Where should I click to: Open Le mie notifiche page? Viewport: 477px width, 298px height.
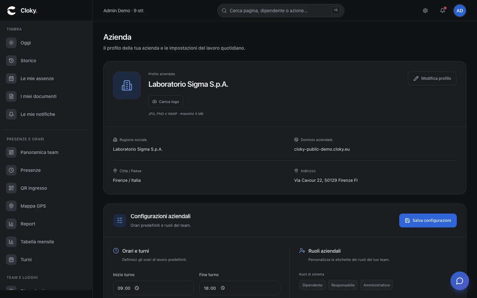pyautogui.click(x=46, y=114)
